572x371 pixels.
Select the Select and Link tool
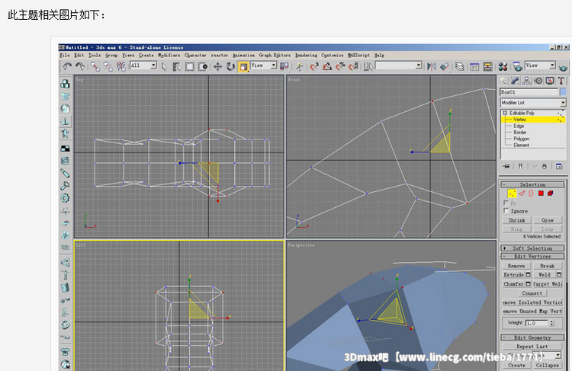[x=95, y=66]
